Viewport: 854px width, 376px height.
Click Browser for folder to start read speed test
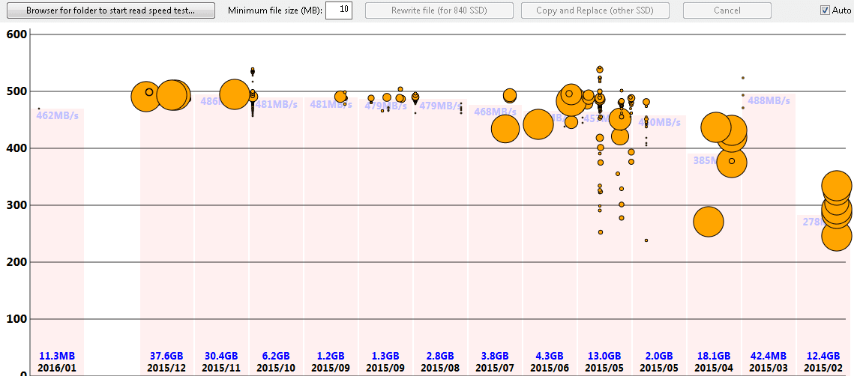109,10
